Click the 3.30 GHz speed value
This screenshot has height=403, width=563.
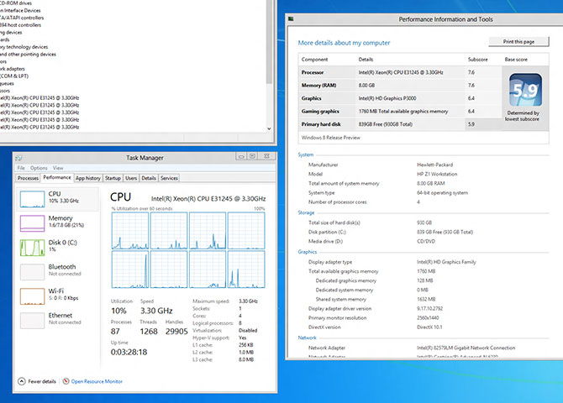coord(156,311)
